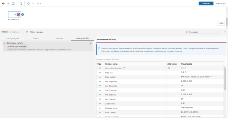The image size is (228, 118).
Task: Refresh the flow data
Action: [28, 4]
